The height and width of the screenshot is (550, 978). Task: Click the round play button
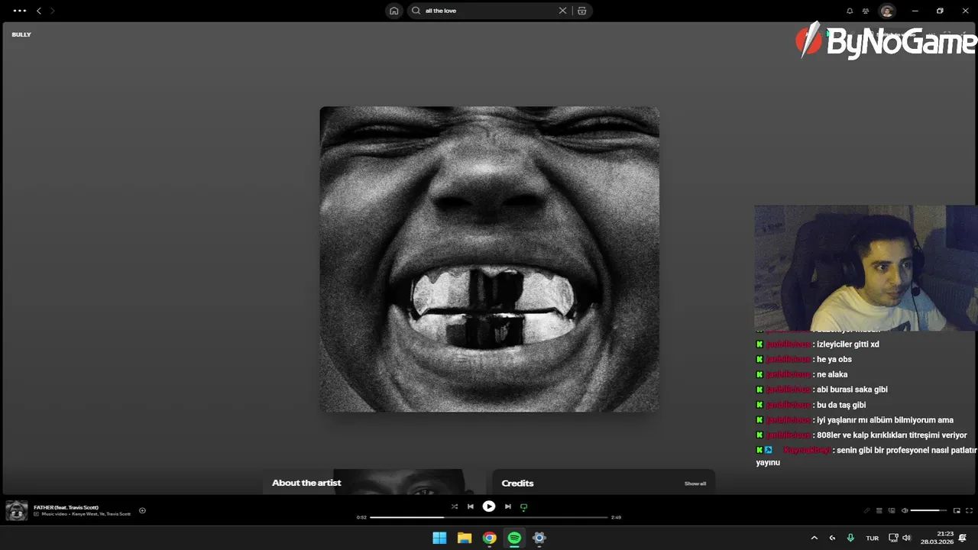pos(489,506)
